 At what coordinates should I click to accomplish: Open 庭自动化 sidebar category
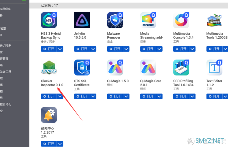pos(5,104)
